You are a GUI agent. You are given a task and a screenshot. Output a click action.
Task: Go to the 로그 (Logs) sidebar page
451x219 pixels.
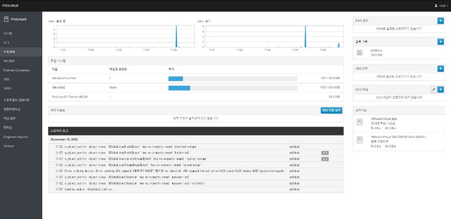pyautogui.click(x=21, y=43)
